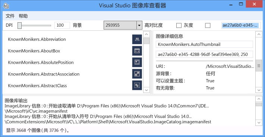Select KnownMonikers.Abbreviation row text
The width and height of the screenshot is (265, 137).
pyautogui.click(x=37, y=39)
